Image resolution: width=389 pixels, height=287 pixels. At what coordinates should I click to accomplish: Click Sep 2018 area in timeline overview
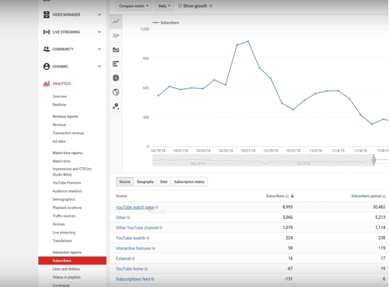click(198, 163)
